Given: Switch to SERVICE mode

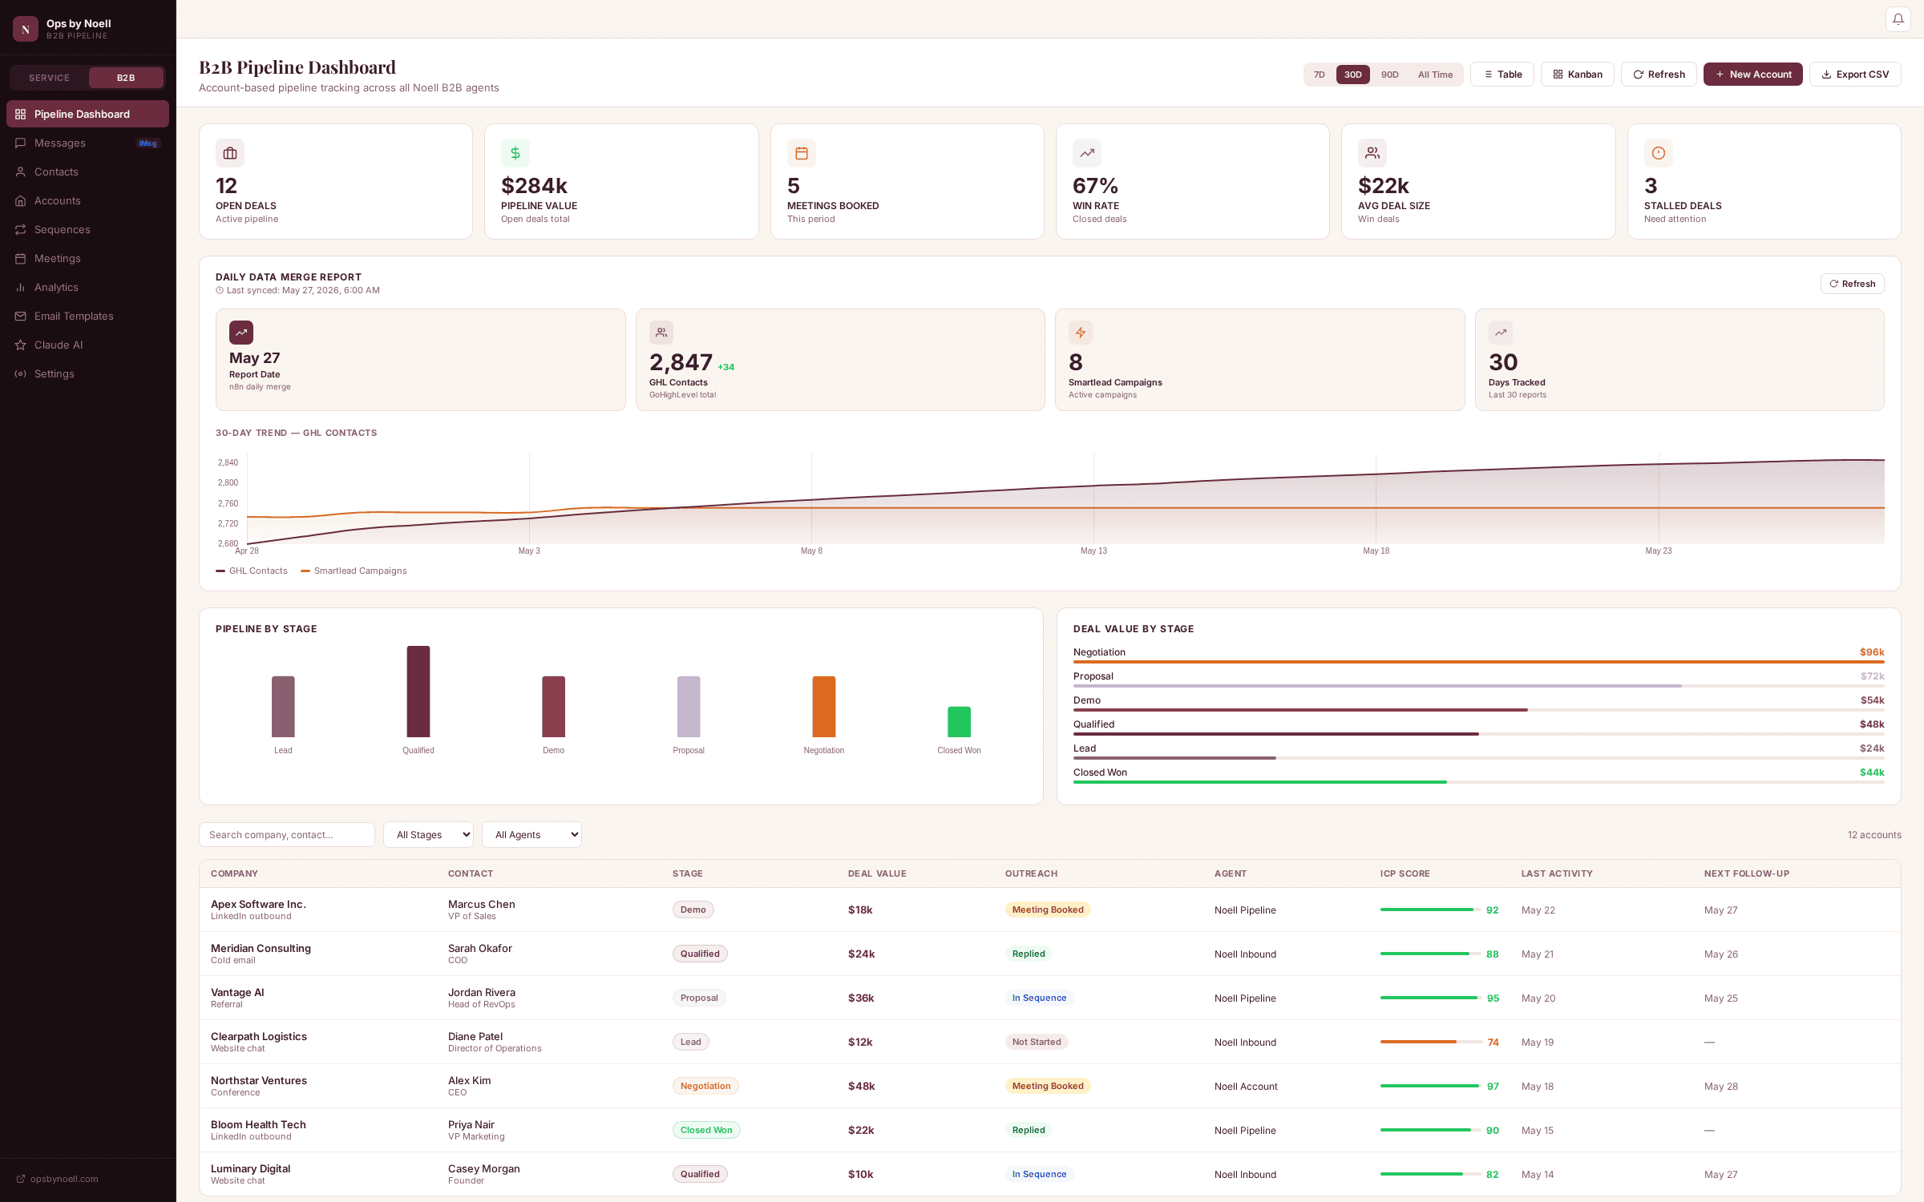Looking at the screenshot, I should 50,78.
